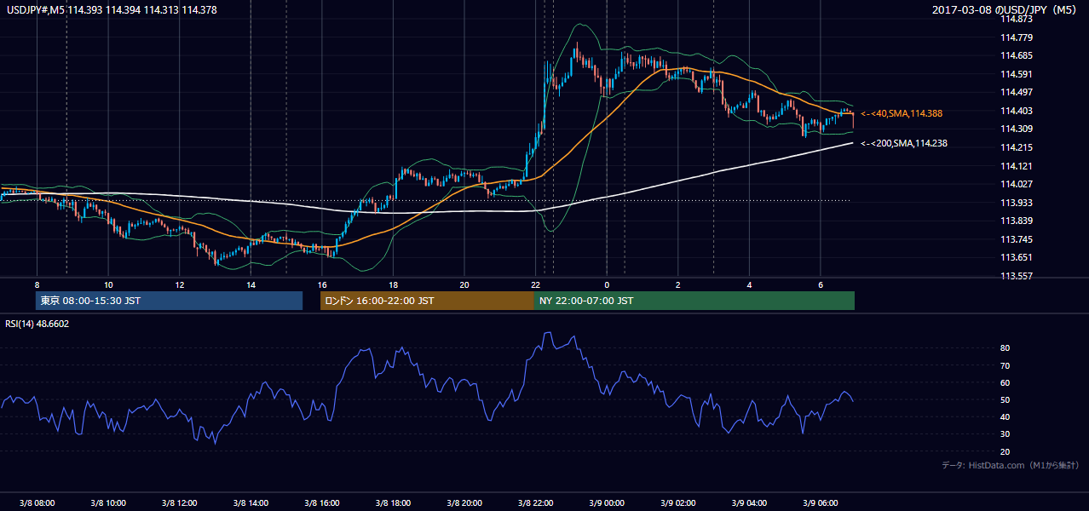Click the 3/8 22:00 date label
Viewport: 1089px width, 511px height.
[x=535, y=503]
